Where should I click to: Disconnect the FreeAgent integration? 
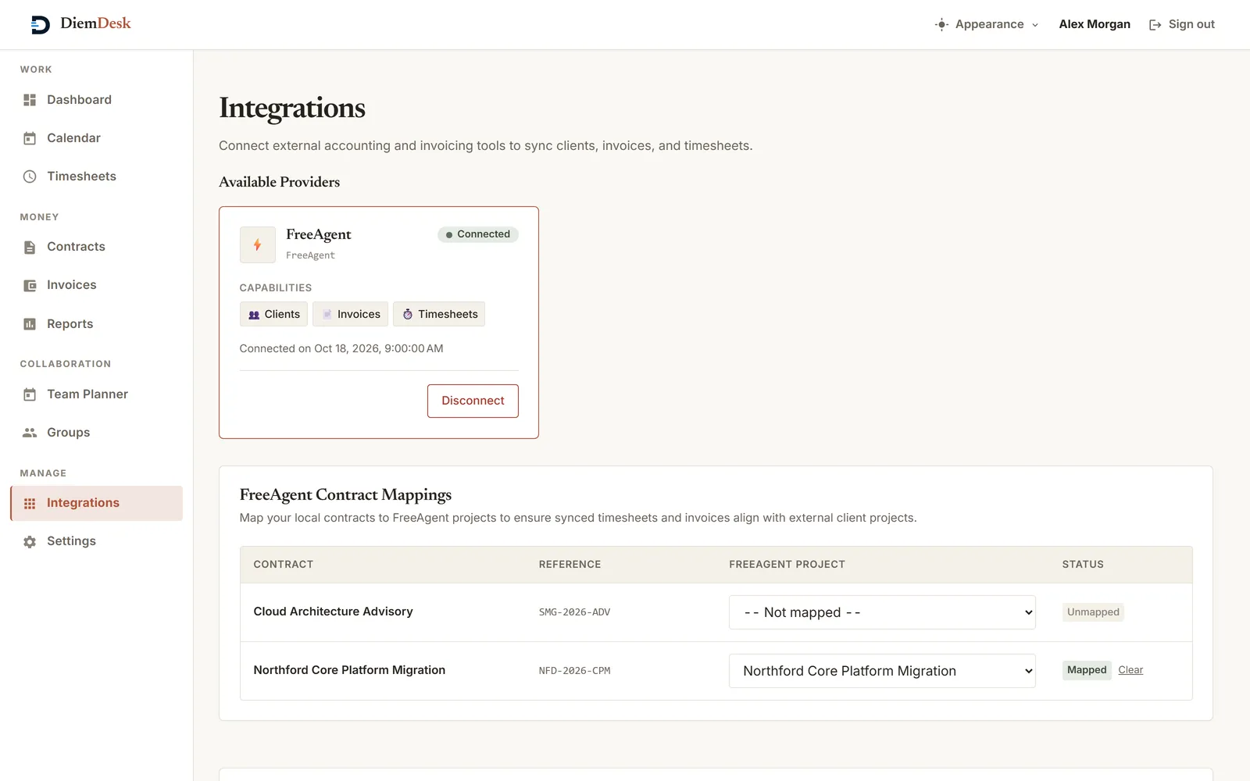coord(473,401)
